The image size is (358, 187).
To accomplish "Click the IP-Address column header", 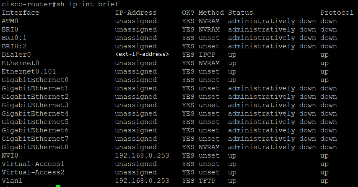I will pyautogui.click(x=136, y=13).
